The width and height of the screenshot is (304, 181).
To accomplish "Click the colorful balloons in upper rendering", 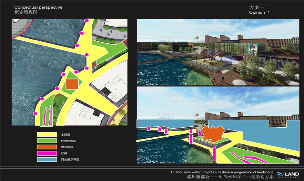I will point(196,38).
